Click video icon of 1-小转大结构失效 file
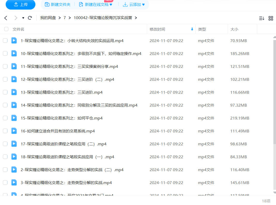The width and height of the screenshot is (276, 205). pos(14,41)
